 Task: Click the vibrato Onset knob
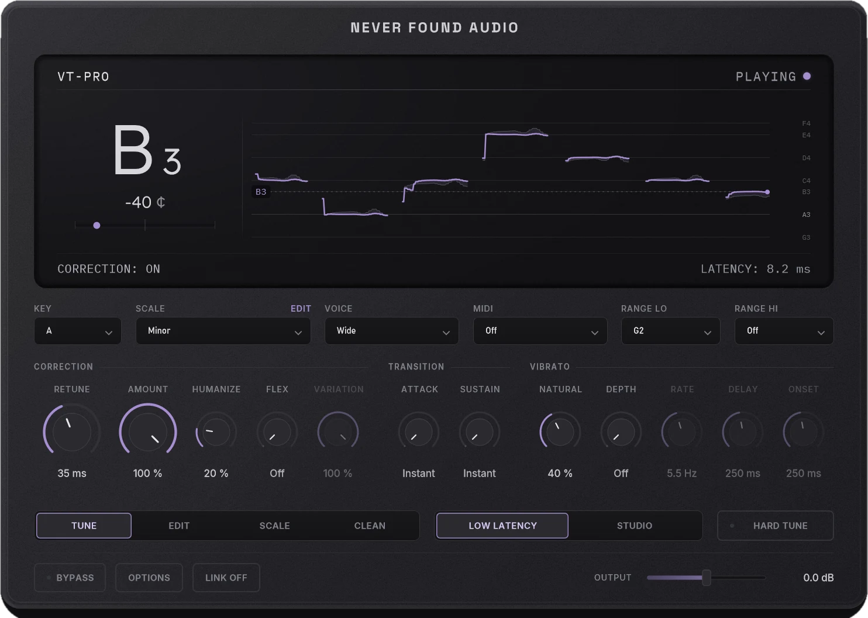(804, 432)
